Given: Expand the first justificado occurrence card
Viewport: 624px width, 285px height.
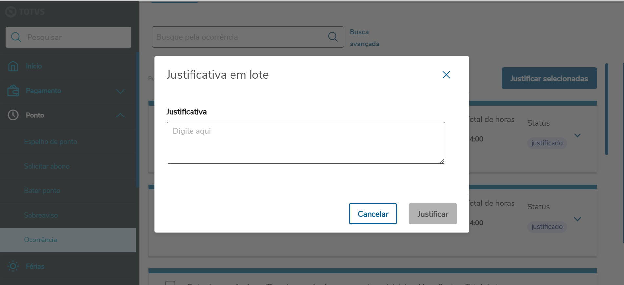Looking at the screenshot, I should point(578,135).
